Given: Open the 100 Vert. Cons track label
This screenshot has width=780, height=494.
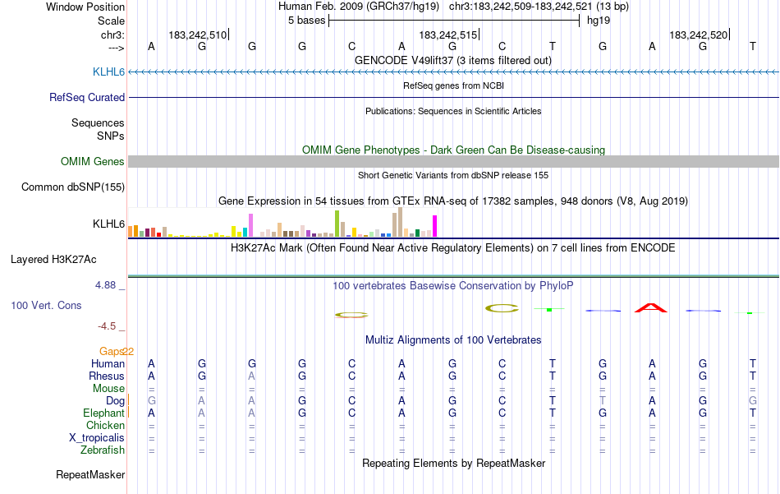Looking at the screenshot, I should point(46,305).
